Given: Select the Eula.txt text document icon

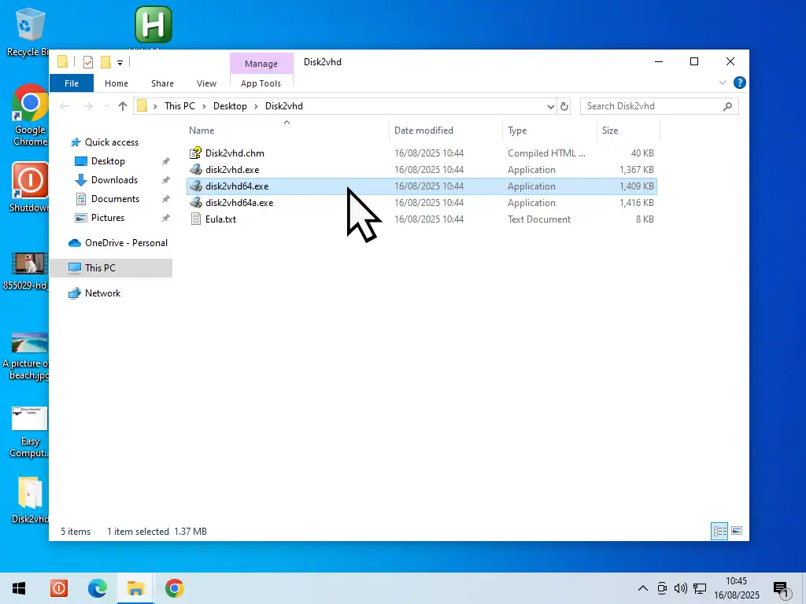Looking at the screenshot, I should [x=196, y=219].
